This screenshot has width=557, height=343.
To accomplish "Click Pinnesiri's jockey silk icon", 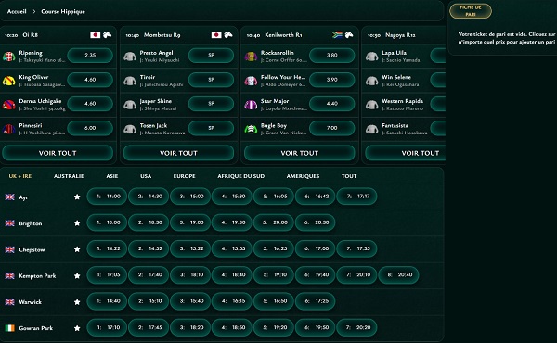I will [9, 129].
